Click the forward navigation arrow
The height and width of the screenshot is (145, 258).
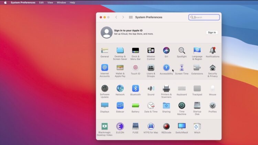click(123, 17)
